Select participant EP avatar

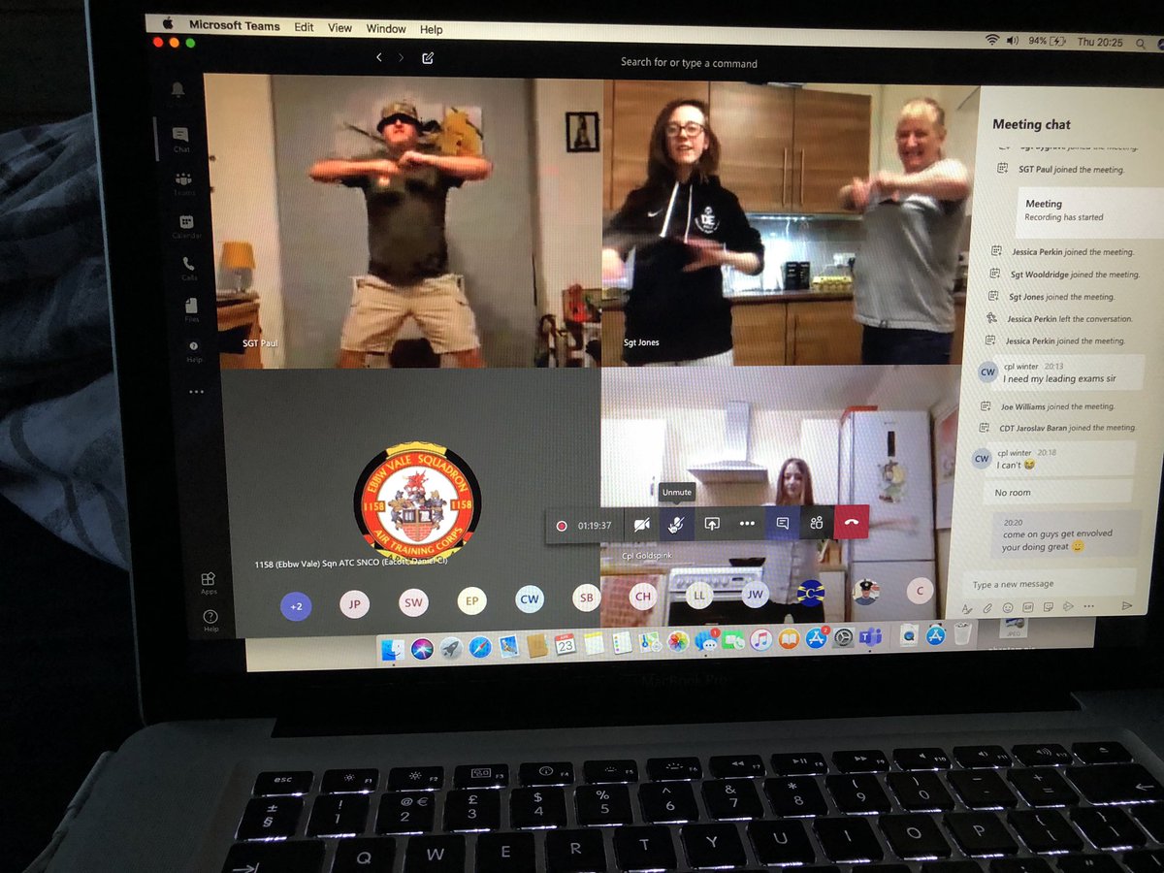471,601
